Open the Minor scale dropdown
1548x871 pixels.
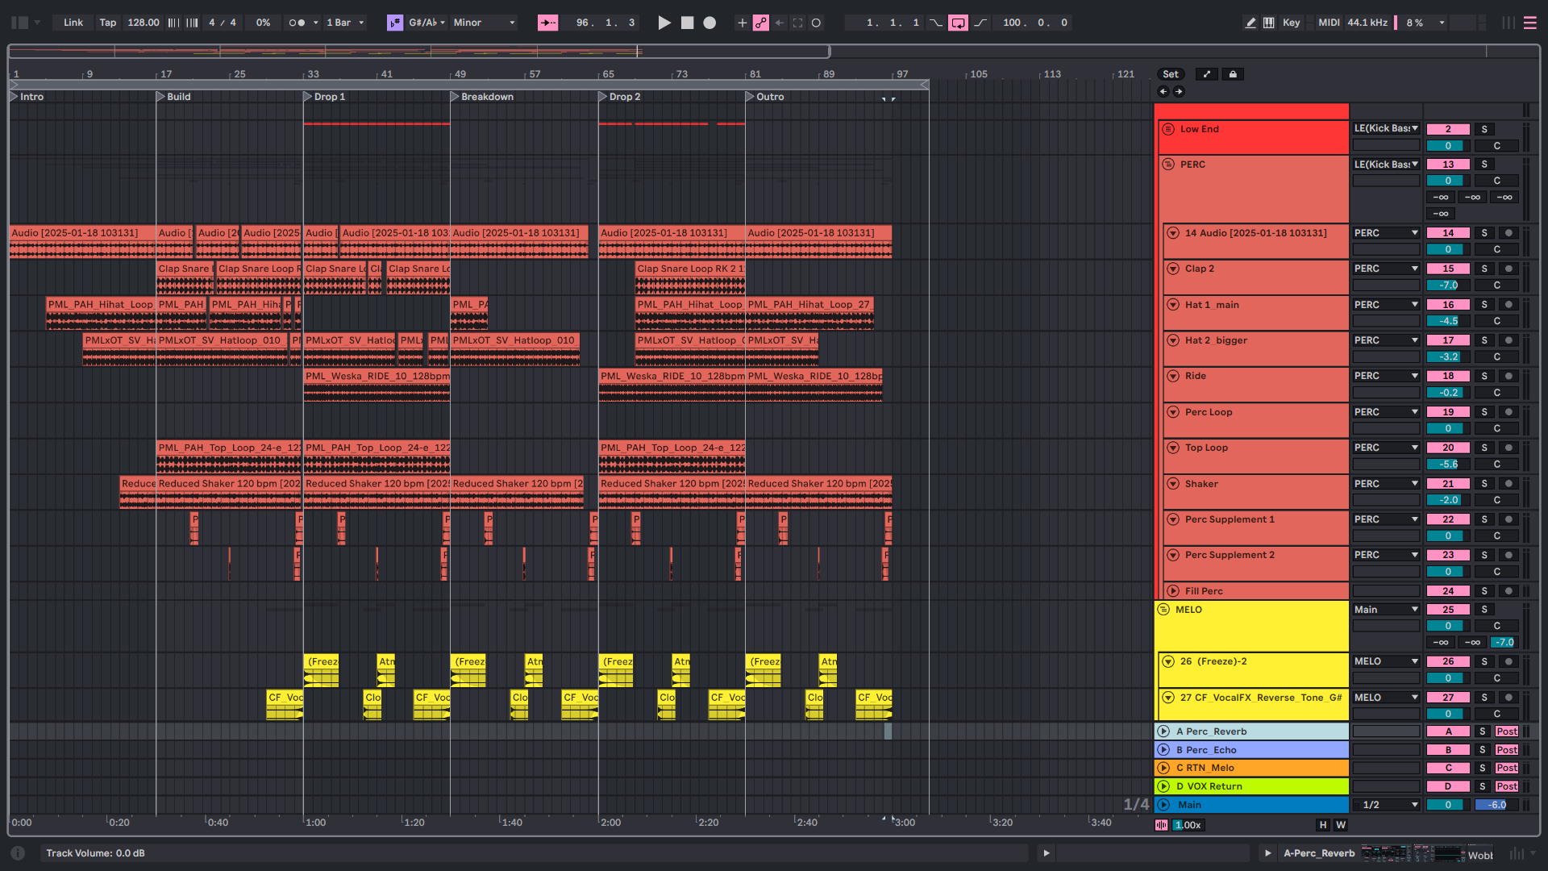(x=484, y=23)
